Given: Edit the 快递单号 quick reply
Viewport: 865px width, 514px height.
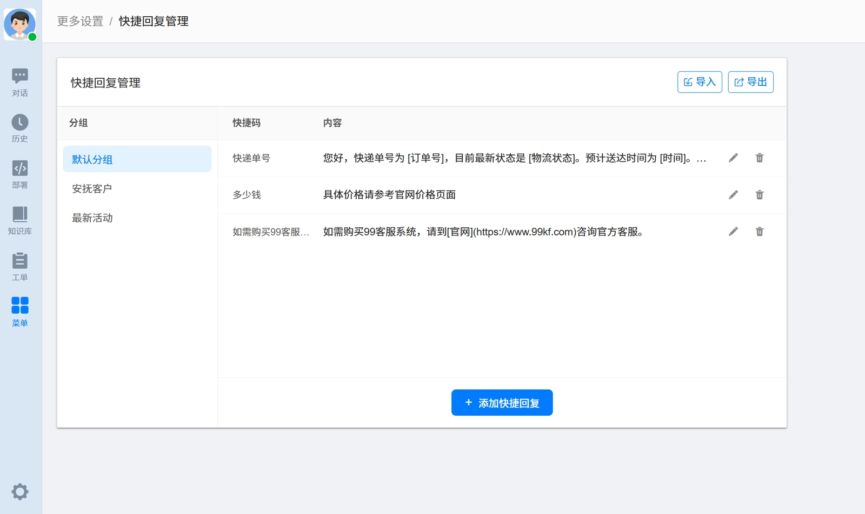Looking at the screenshot, I should pos(733,158).
